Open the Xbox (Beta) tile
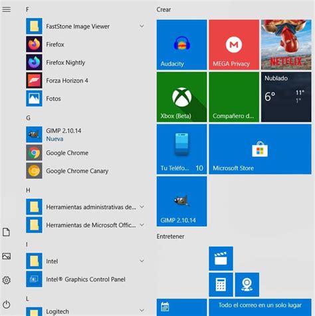 (x=181, y=97)
